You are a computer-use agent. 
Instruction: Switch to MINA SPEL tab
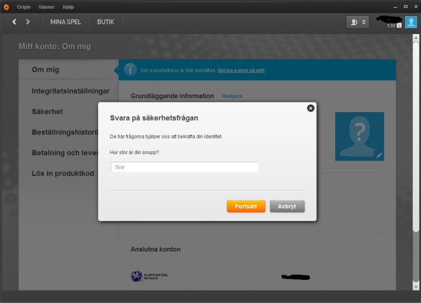click(66, 22)
